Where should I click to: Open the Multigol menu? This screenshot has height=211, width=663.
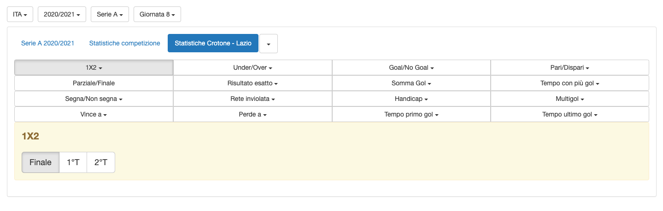(570, 99)
